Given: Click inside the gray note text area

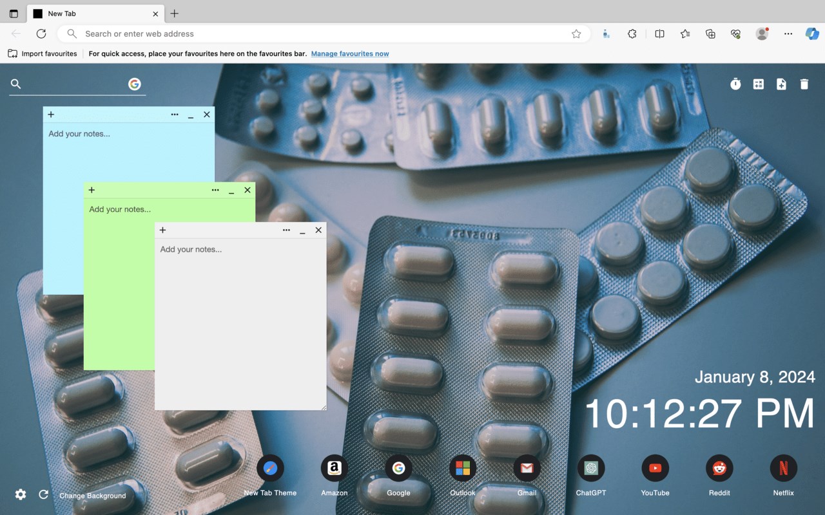Looking at the screenshot, I should point(240,324).
